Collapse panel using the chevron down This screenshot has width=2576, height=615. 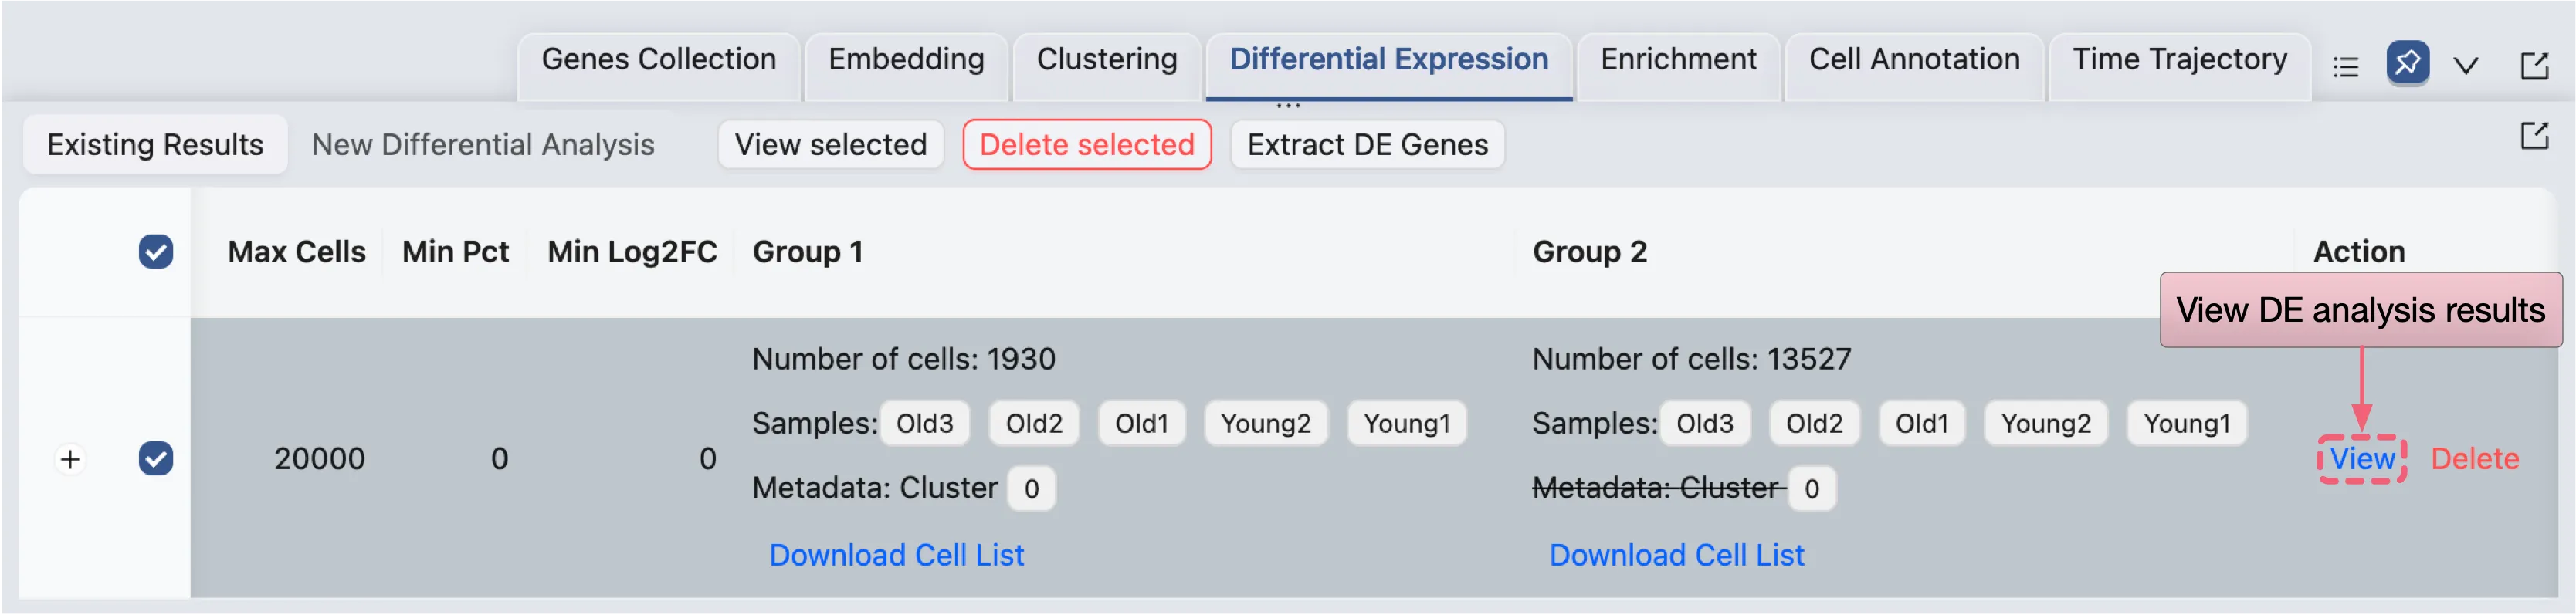(x=2466, y=66)
